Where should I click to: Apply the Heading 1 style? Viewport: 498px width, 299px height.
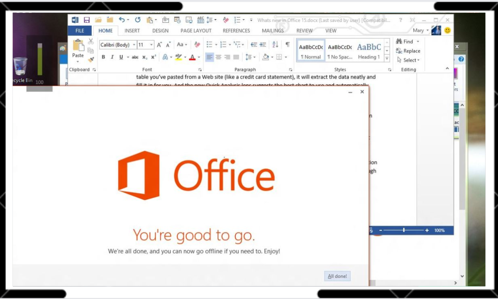(369, 51)
